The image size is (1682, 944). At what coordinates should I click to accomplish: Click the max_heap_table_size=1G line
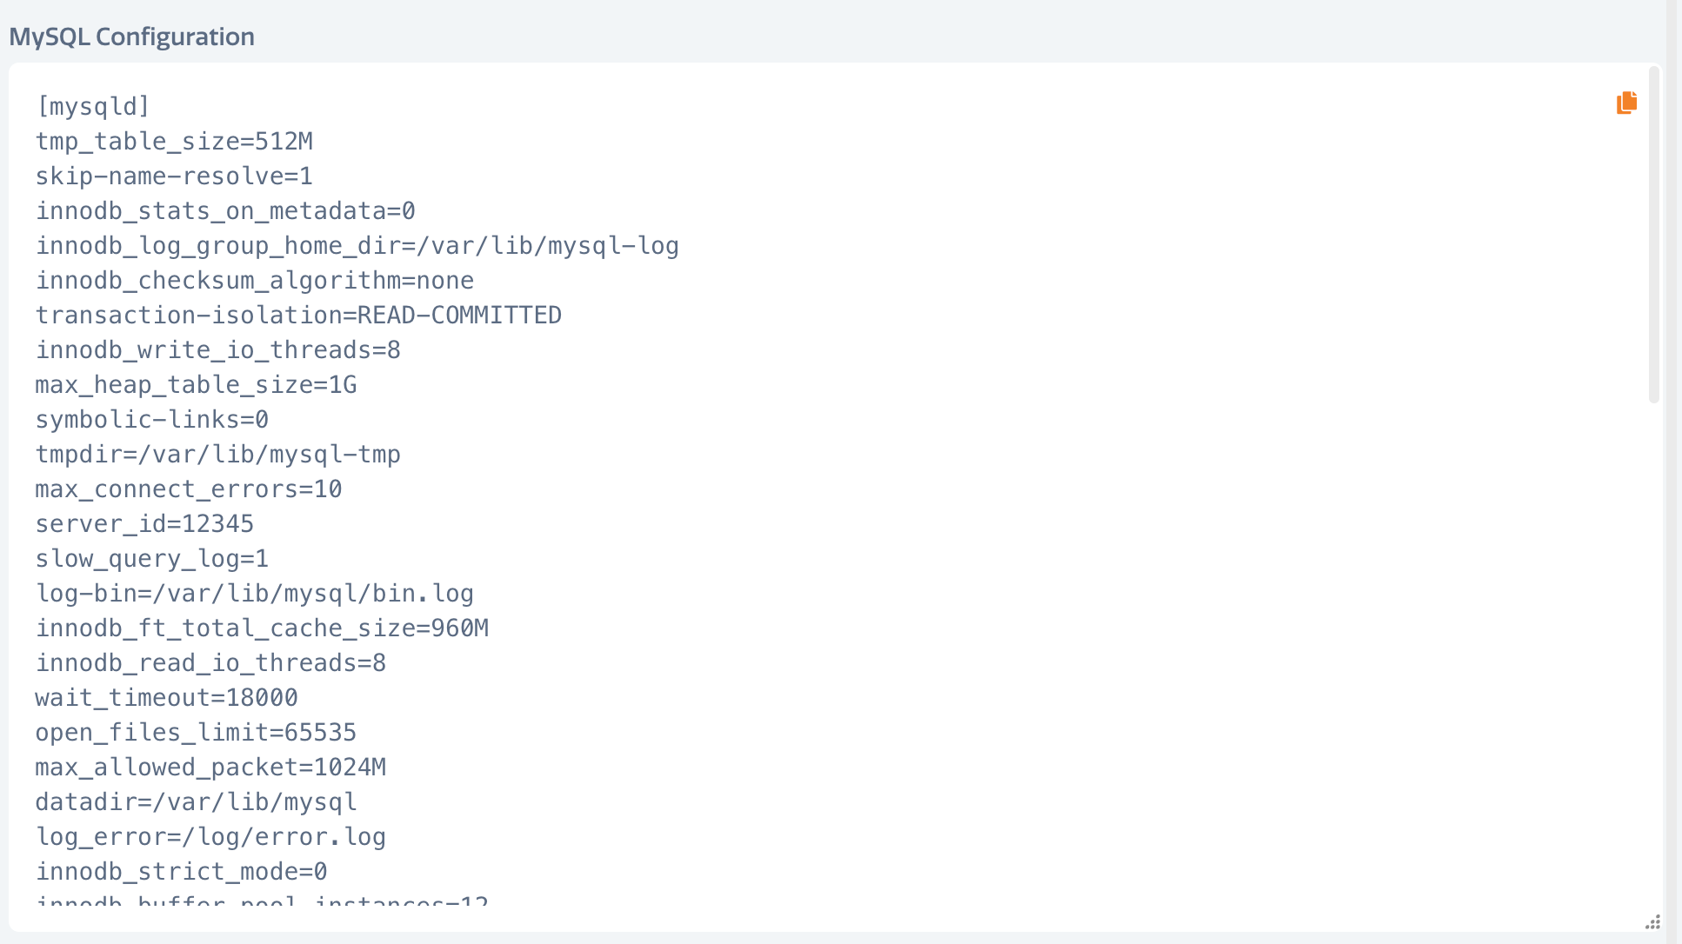(197, 385)
